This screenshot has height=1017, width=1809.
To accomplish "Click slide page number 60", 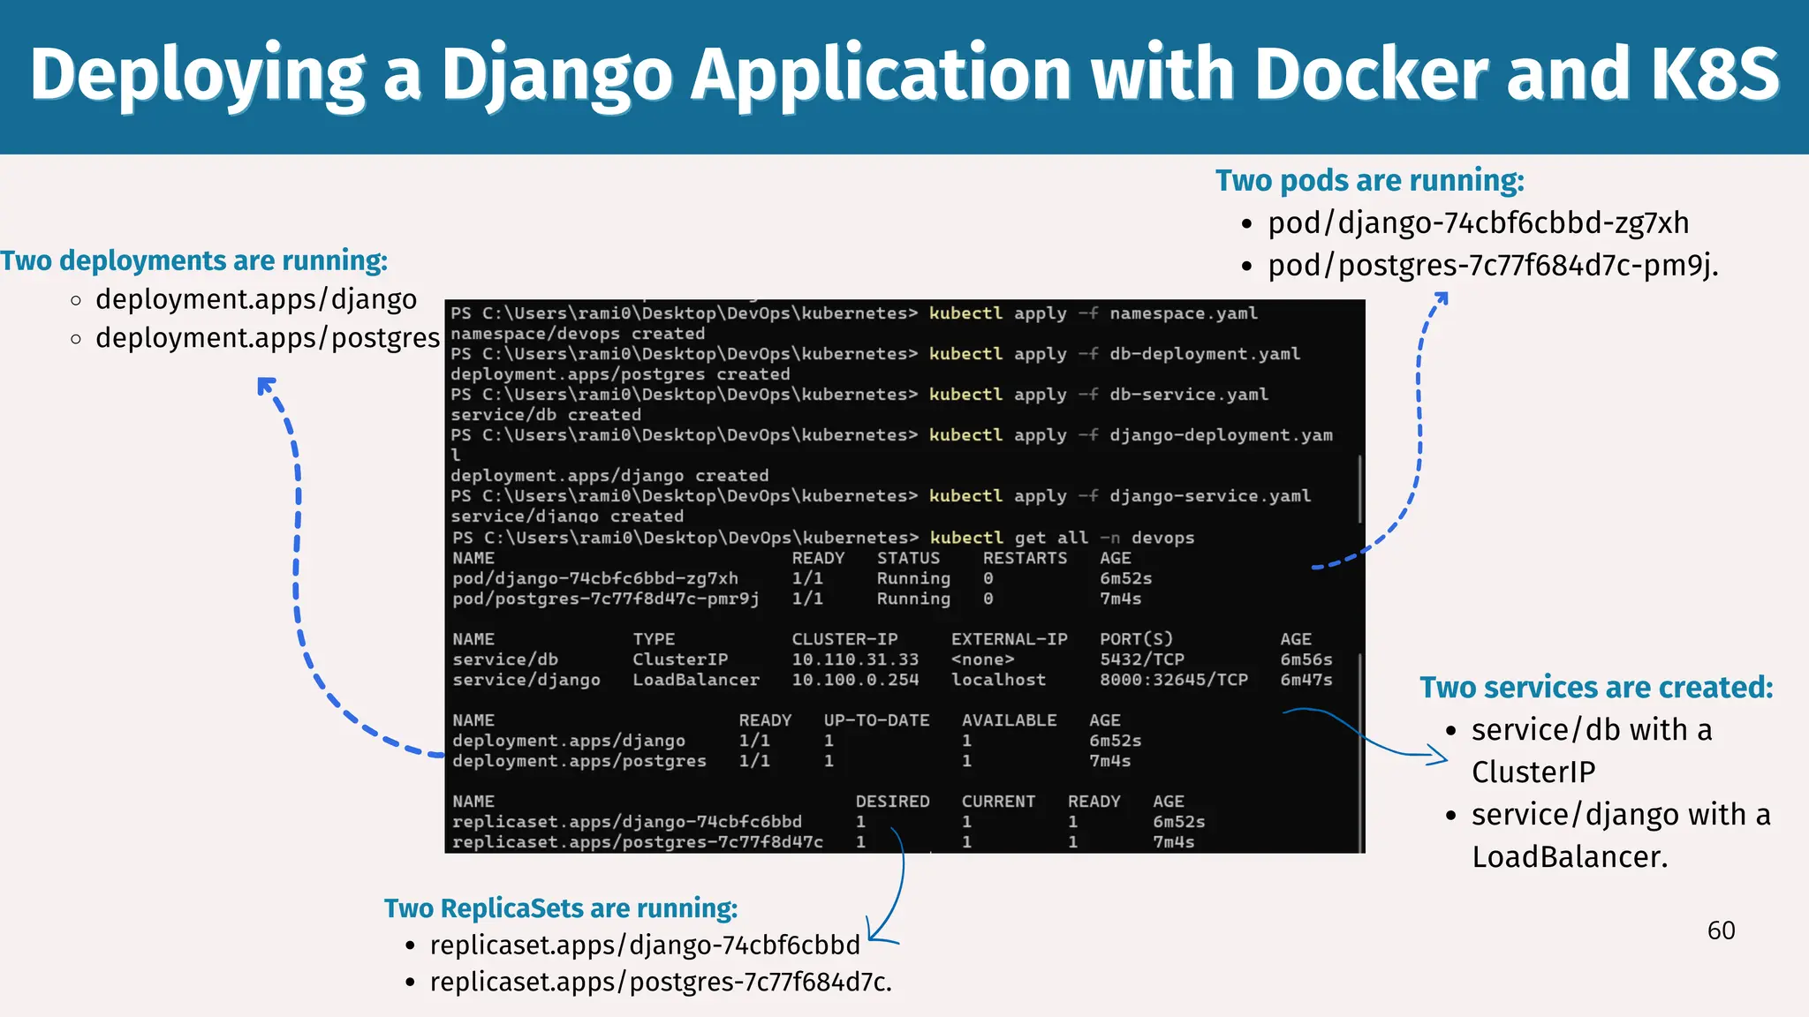I will (1721, 930).
